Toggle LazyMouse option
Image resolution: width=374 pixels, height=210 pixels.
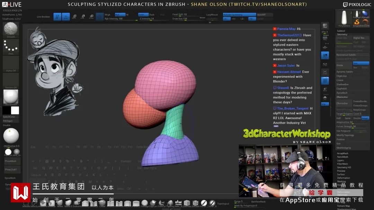(212, 15)
